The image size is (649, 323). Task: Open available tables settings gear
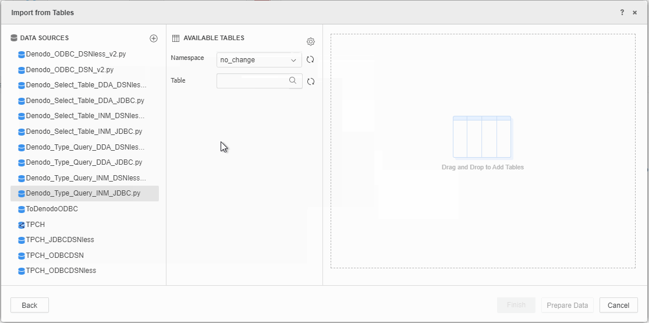click(x=311, y=41)
